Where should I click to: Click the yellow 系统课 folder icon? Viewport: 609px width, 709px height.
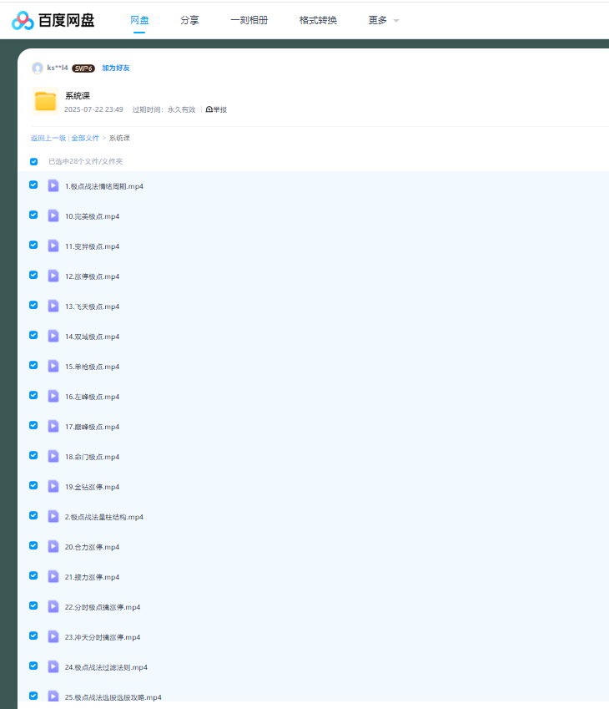coord(45,101)
